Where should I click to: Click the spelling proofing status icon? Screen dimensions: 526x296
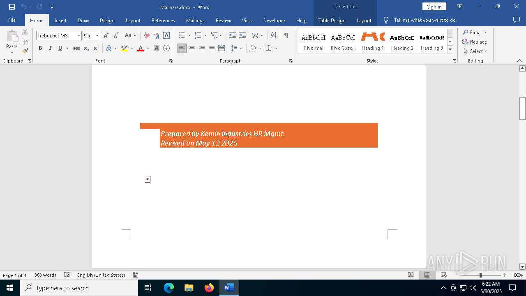pyautogui.click(x=67, y=275)
